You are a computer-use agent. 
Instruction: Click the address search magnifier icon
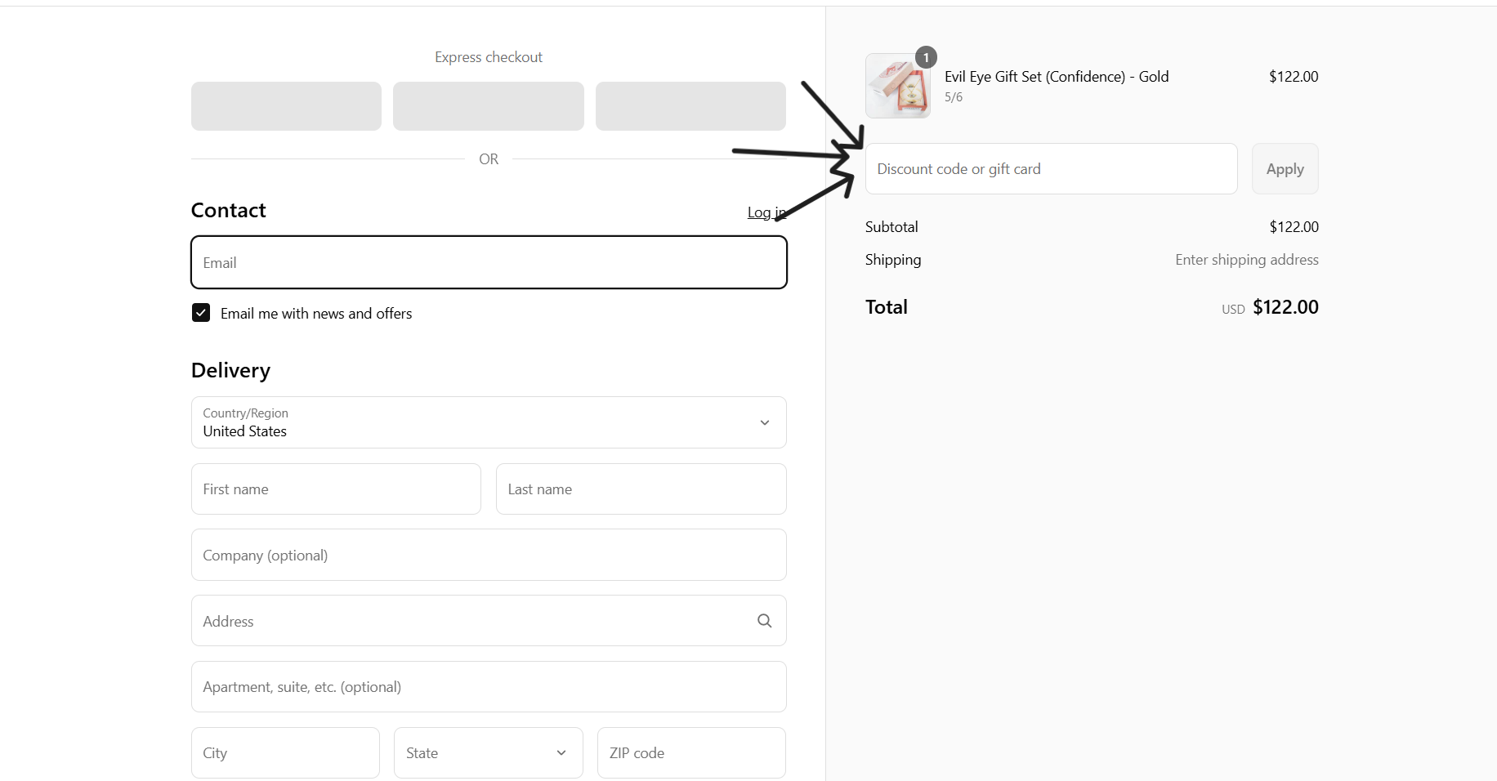pos(764,621)
